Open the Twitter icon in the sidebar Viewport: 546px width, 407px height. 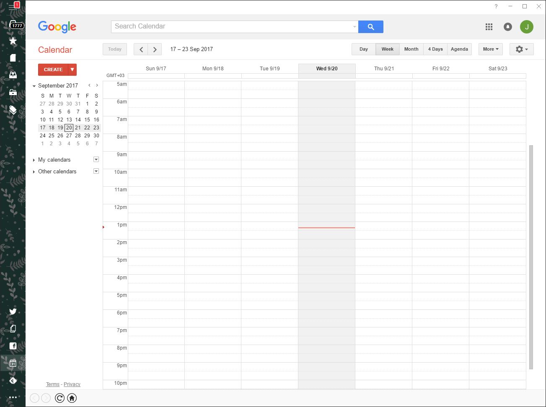(13, 311)
